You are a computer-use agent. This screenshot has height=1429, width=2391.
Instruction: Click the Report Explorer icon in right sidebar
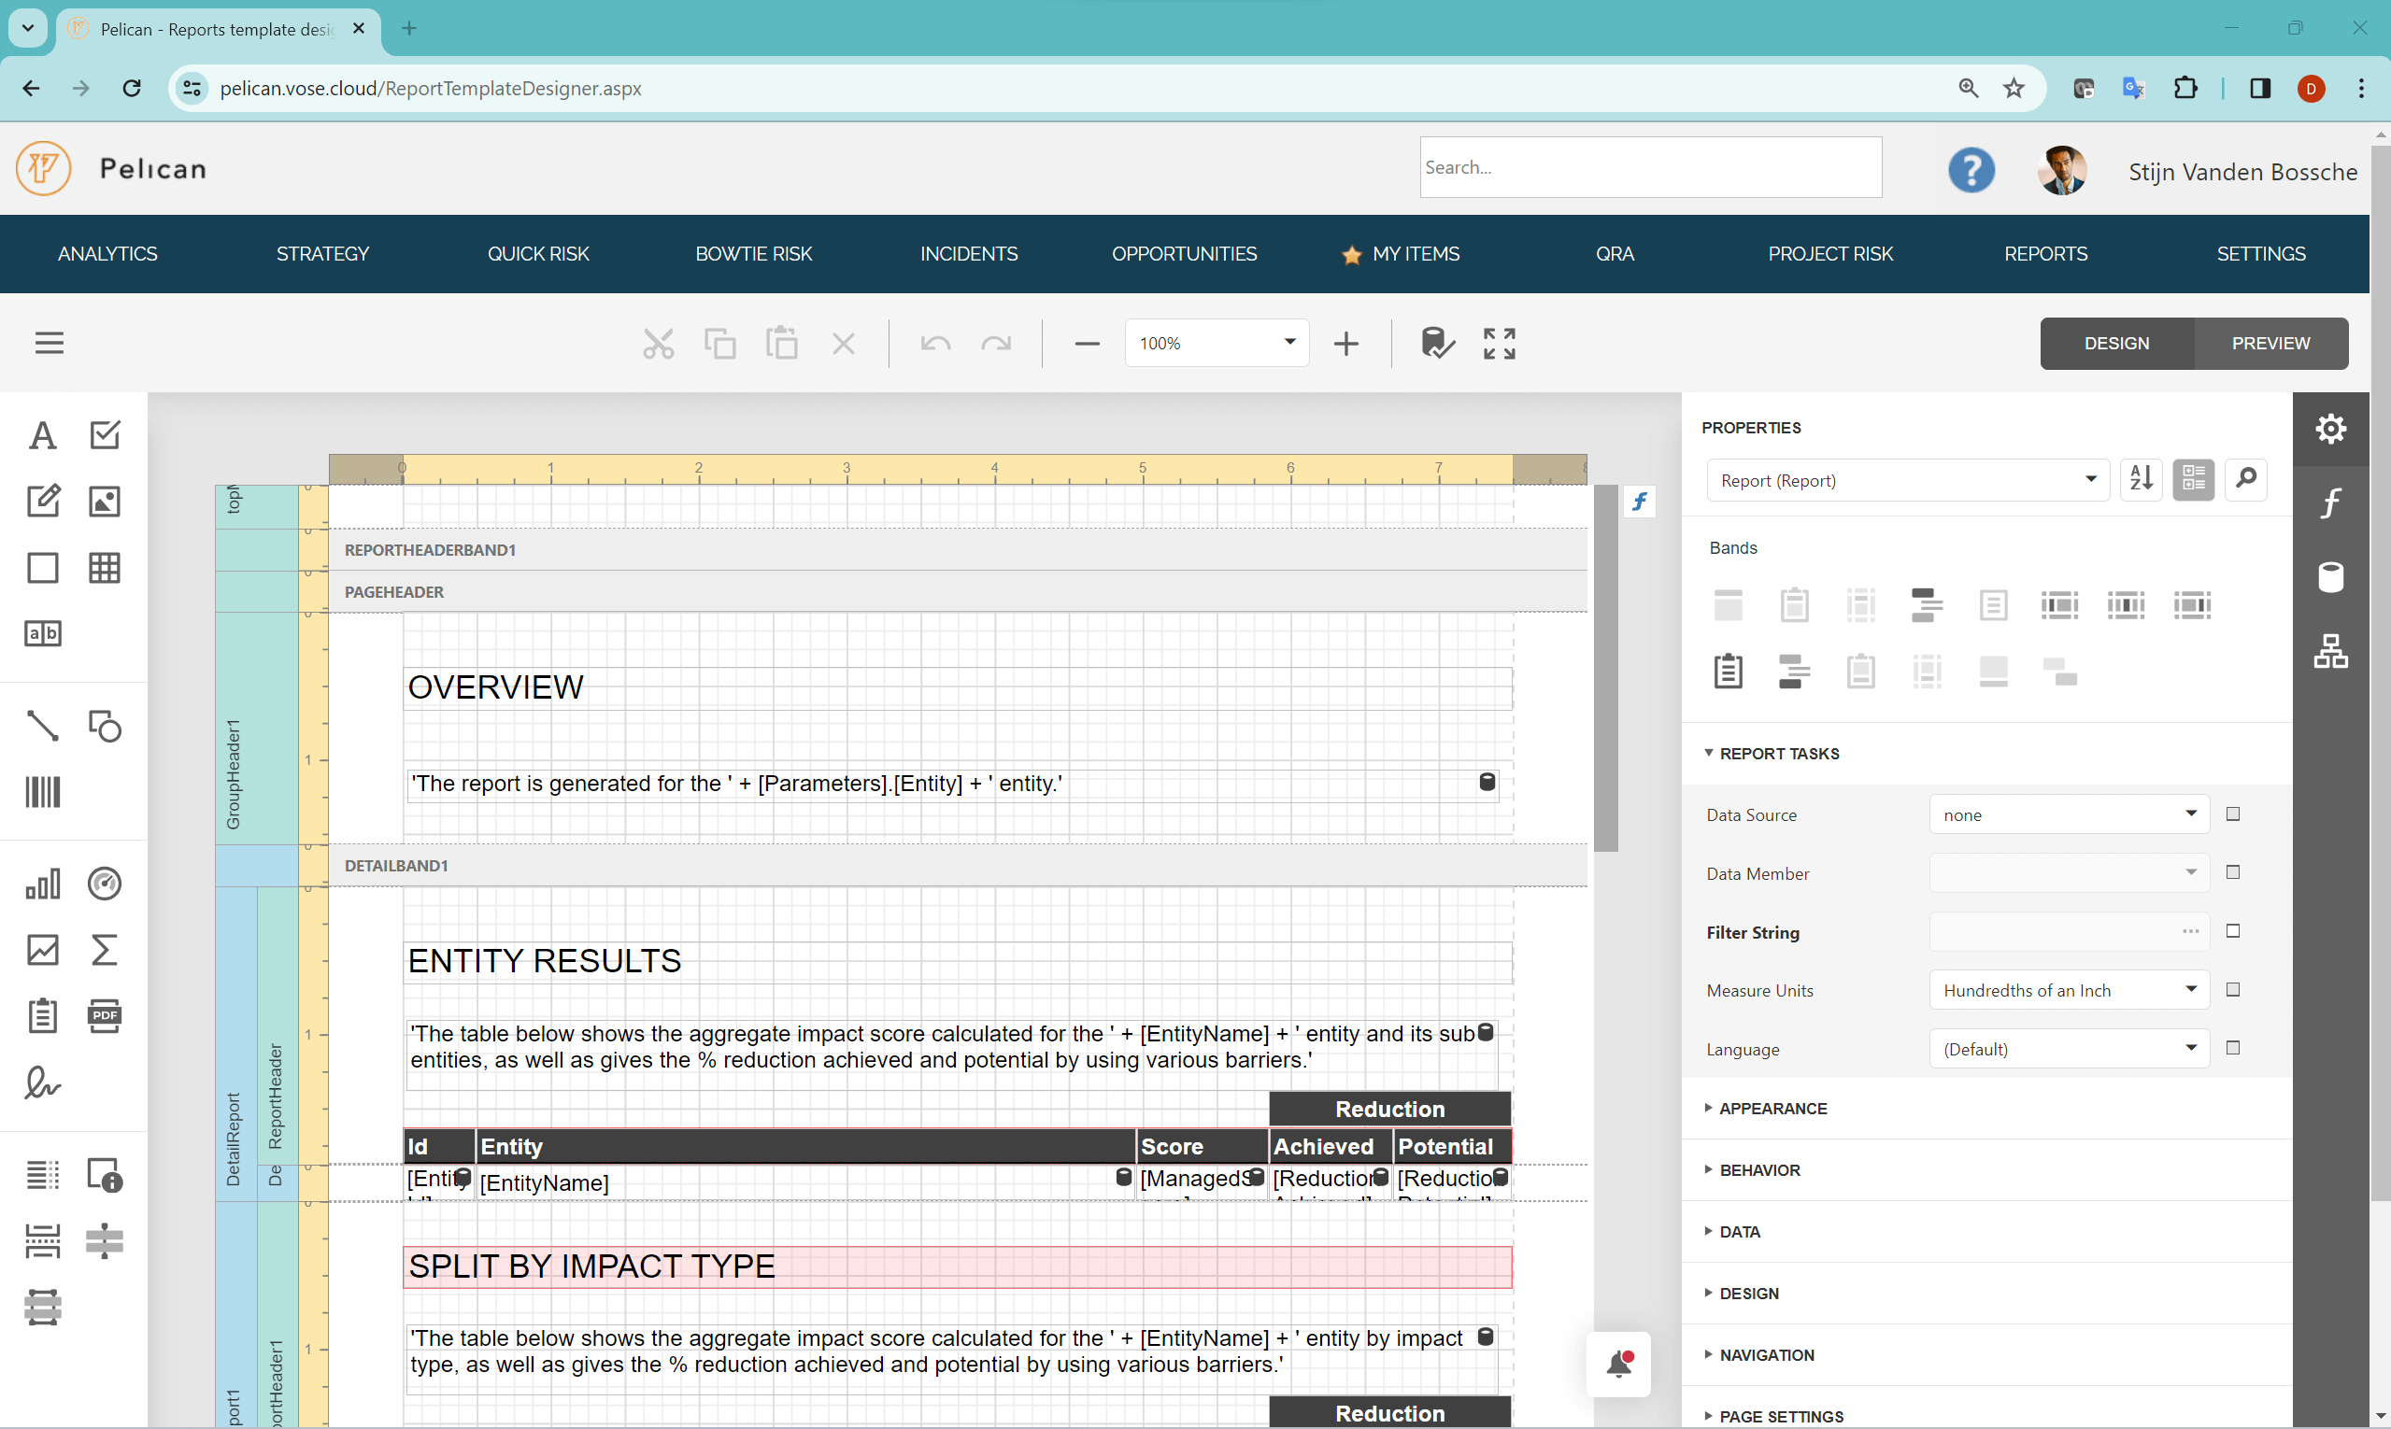click(x=2331, y=651)
